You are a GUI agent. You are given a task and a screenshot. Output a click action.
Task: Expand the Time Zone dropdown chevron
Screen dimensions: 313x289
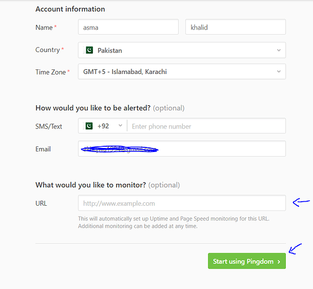pyautogui.click(x=278, y=72)
